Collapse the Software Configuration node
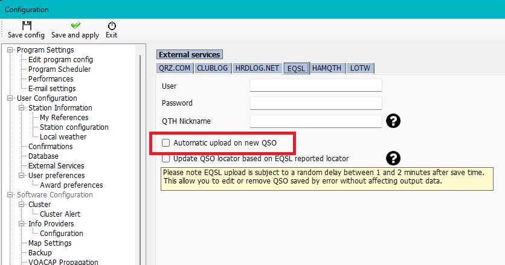This screenshot has width=505, height=265. (10, 195)
